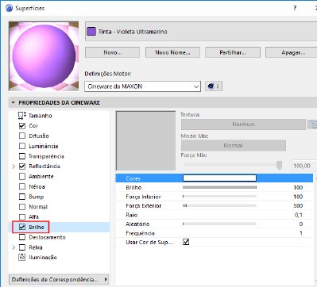Screen dimensions: 317x287
Task: Expand the Relva tree arrow
Action: [14, 247]
